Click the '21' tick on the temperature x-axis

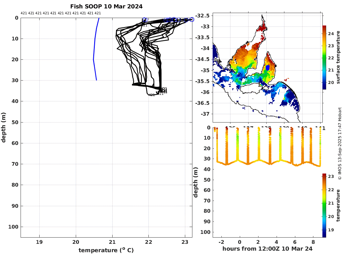tap(112, 242)
